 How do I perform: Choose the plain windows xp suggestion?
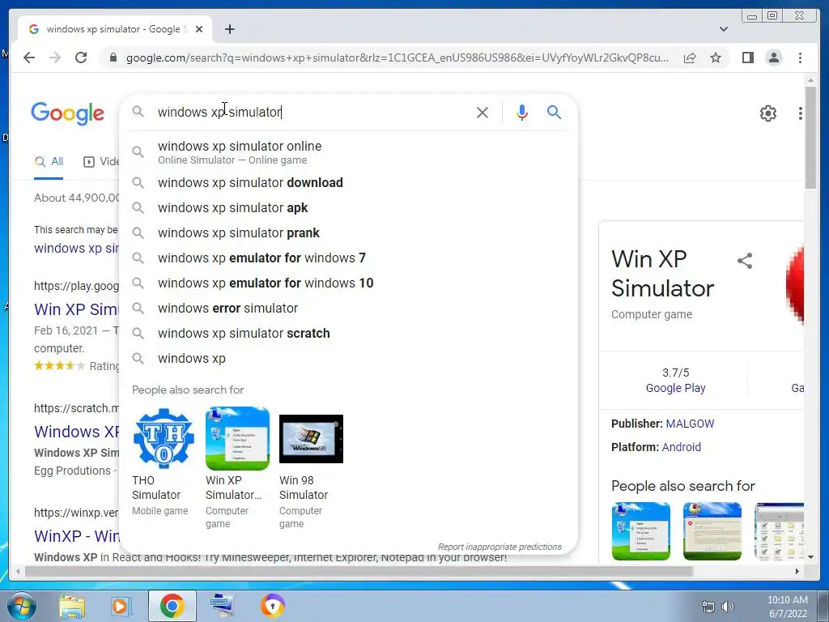point(348,359)
